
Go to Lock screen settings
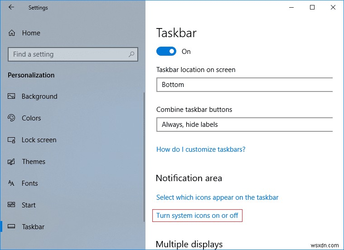coord(39,140)
